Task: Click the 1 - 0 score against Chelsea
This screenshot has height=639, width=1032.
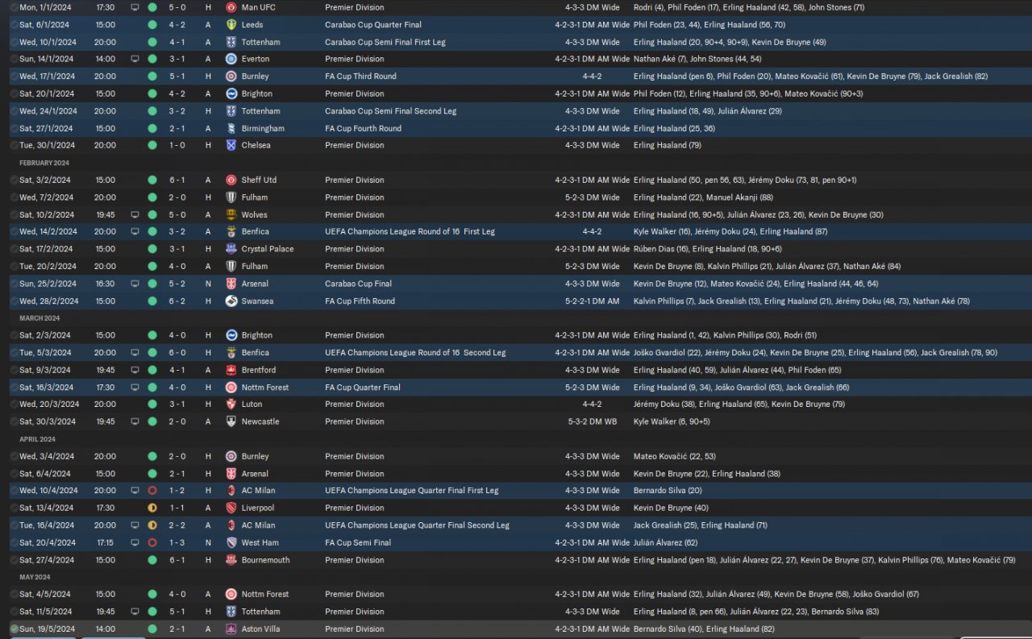Action: pos(178,145)
